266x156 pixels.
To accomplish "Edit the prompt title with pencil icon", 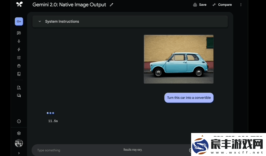I will [111, 5].
